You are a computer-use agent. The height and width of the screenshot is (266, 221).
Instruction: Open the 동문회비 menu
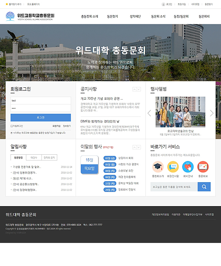coord(204,16)
